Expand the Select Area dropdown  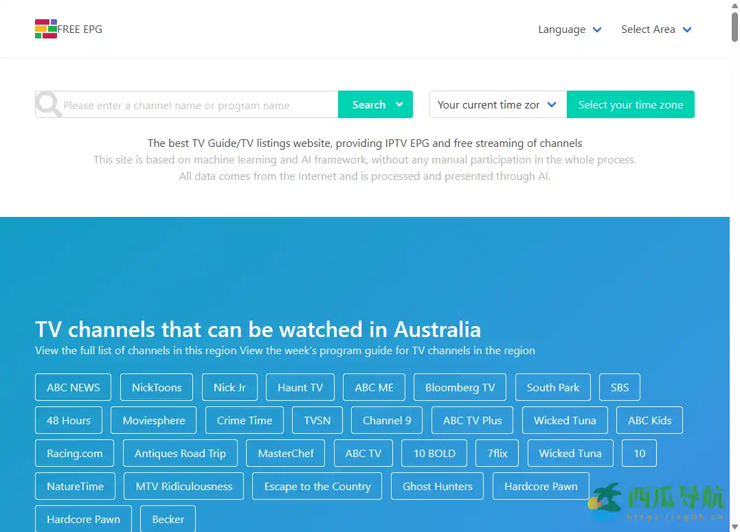[x=655, y=30]
